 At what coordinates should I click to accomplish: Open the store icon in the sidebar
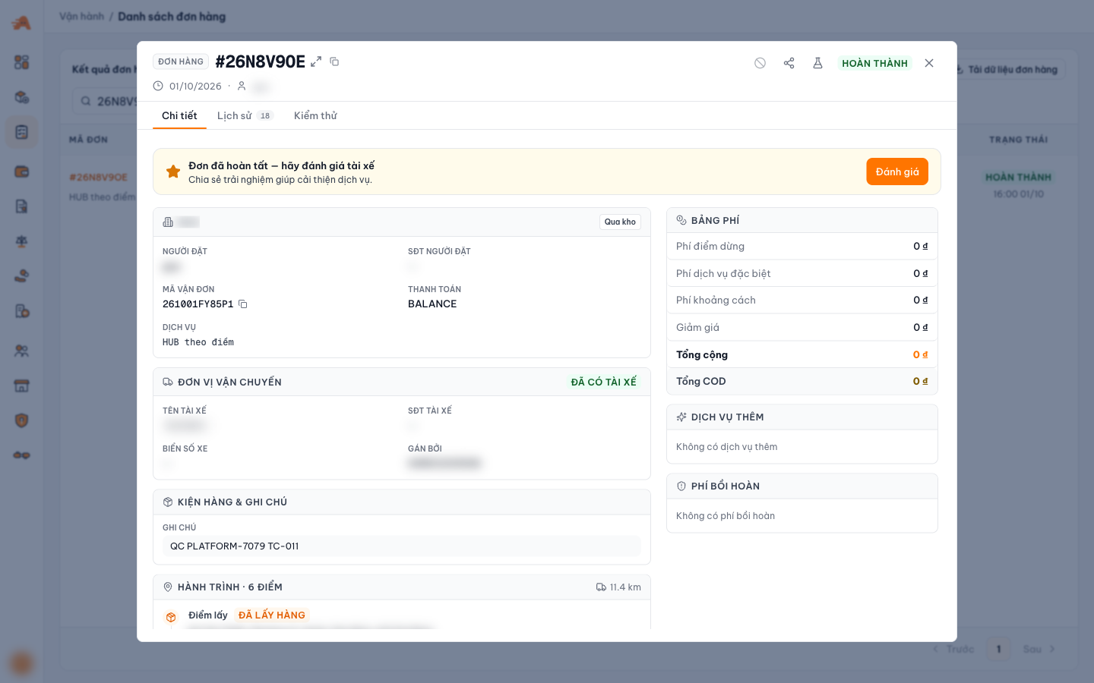pos(21,386)
